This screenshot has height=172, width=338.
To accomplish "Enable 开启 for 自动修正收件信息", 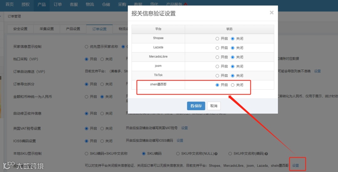I will (x=86, y=114).
